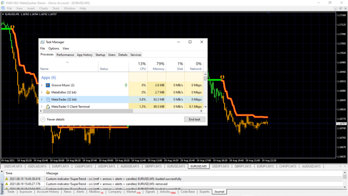Open the Code Base terminal tab

187,192
